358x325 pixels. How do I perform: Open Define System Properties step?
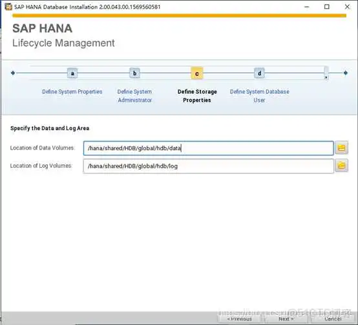(72, 92)
